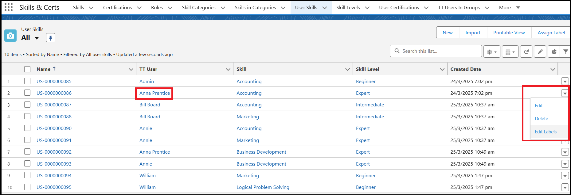Refresh the User Skills list

coord(526,52)
